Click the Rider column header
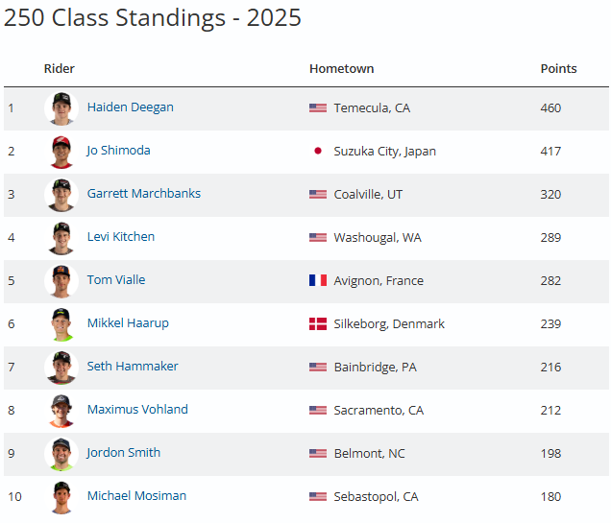 (x=60, y=69)
